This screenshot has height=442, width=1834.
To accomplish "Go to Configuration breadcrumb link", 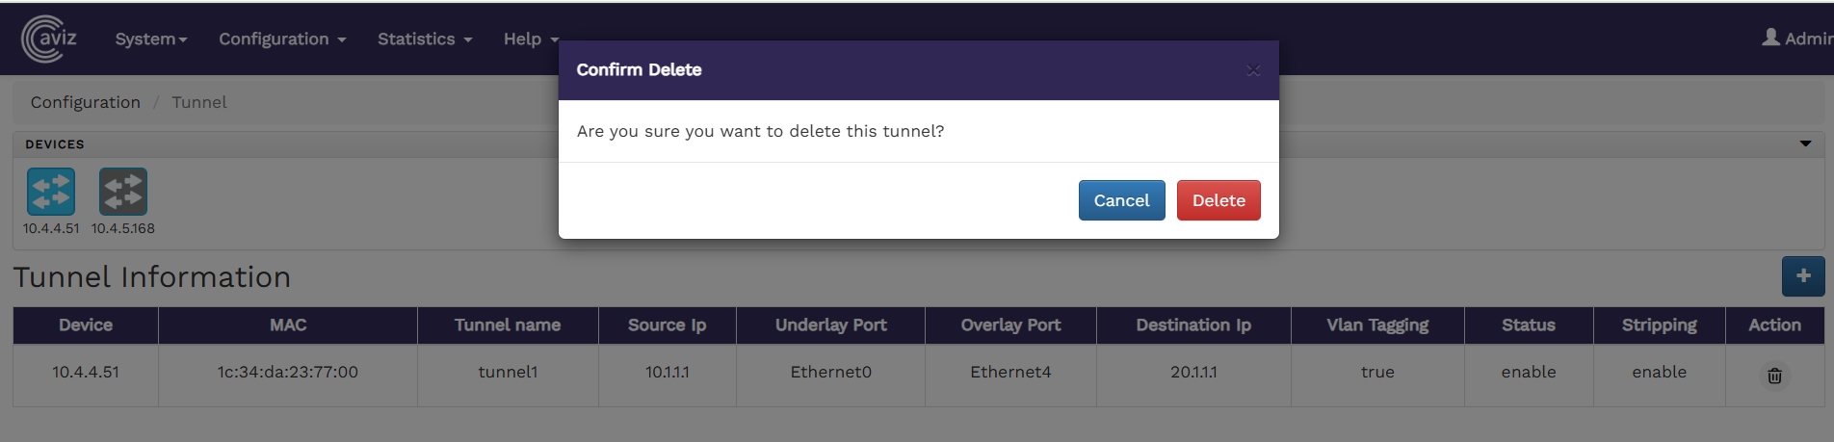I will [86, 102].
